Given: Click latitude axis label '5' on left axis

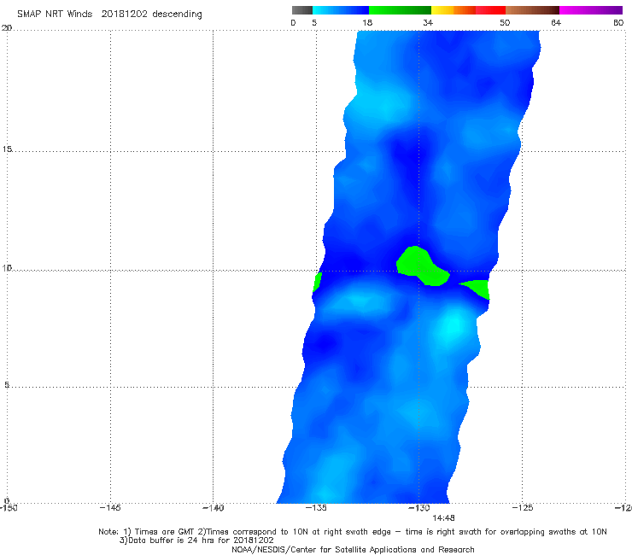Looking at the screenshot, I should [x=7, y=384].
